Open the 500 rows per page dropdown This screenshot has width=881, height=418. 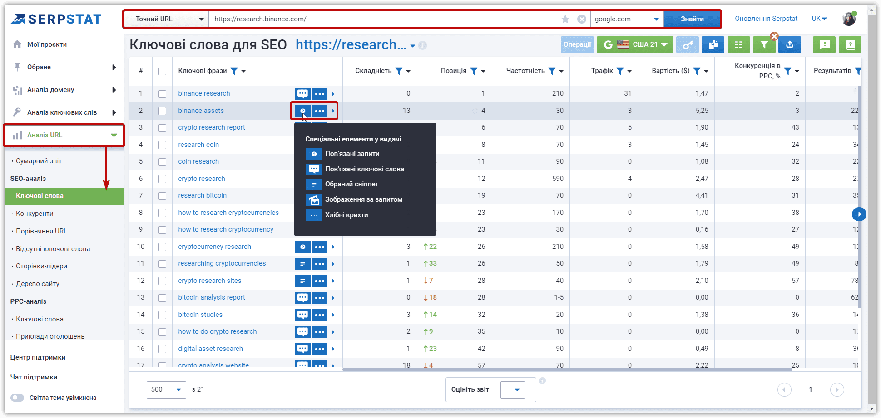point(166,389)
